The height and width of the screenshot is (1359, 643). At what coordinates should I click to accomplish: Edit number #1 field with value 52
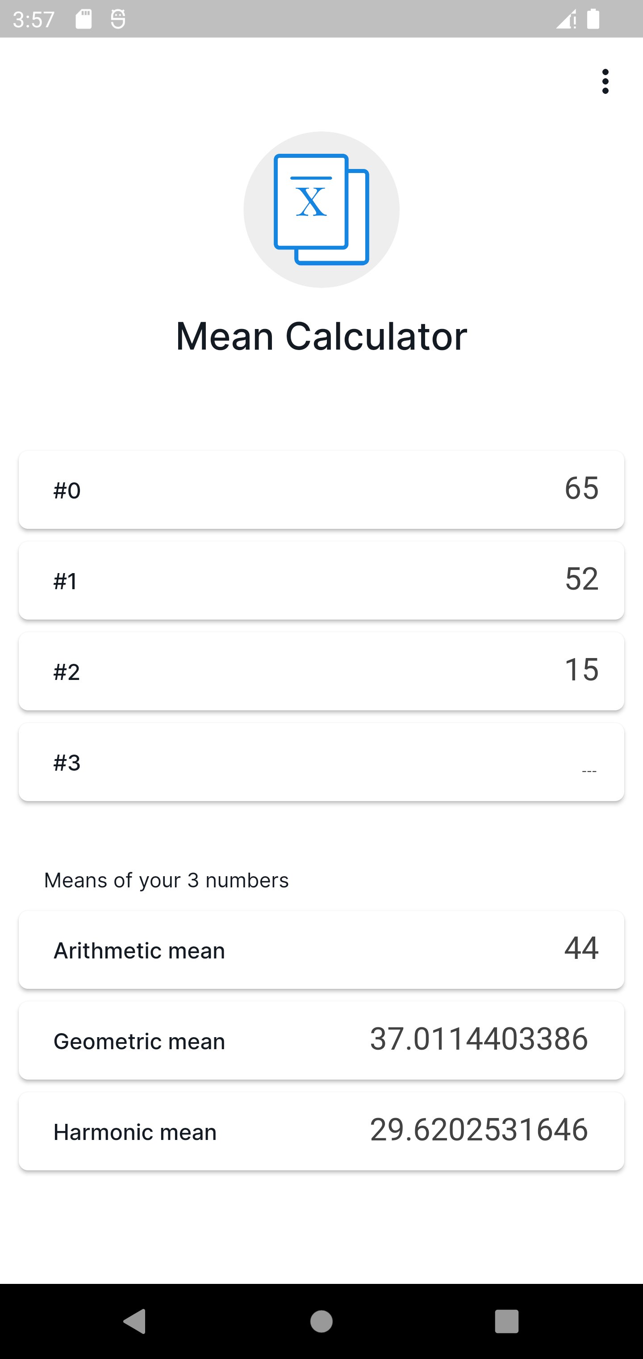pos(321,580)
